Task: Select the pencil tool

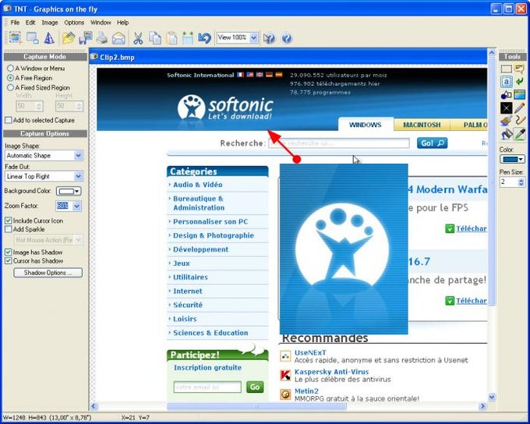Action: coord(519,108)
